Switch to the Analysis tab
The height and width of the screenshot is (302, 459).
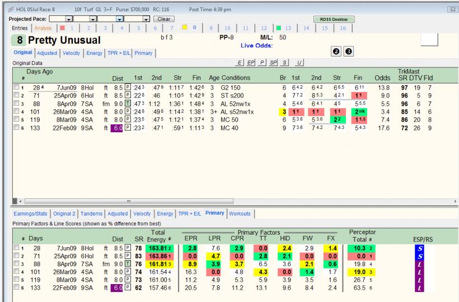[43, 28]
